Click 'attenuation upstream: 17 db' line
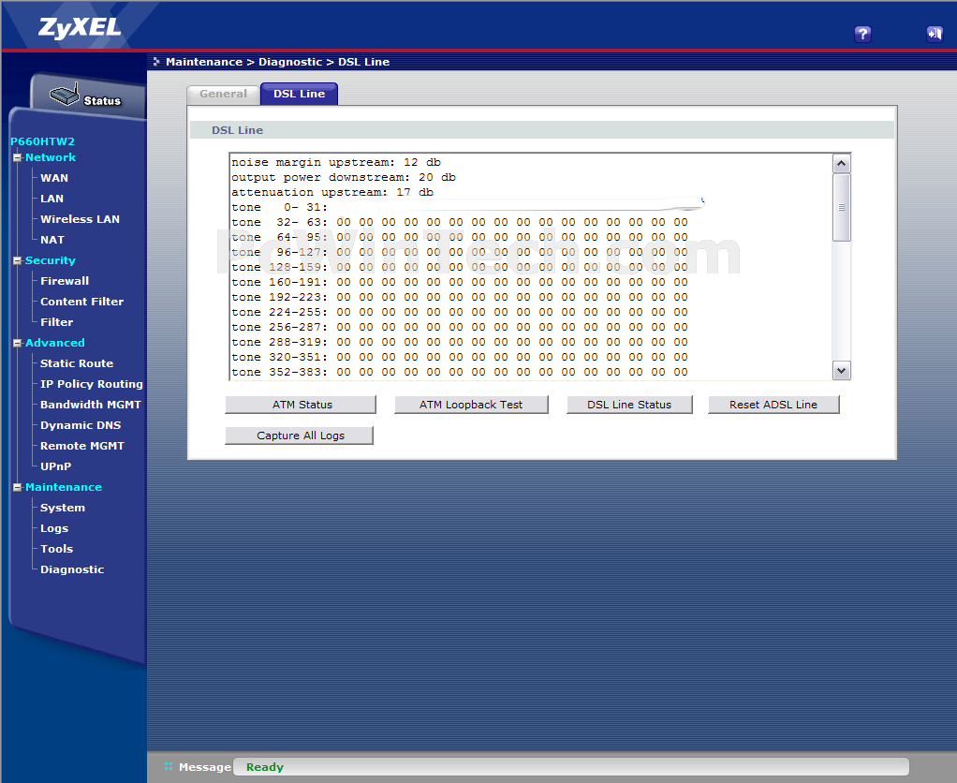Image resolution: width=957 pixels, height=783 pixels. 332,192
